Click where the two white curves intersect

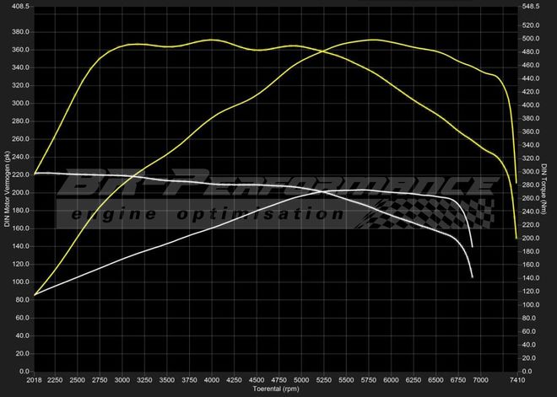click(x=323, y=191)
